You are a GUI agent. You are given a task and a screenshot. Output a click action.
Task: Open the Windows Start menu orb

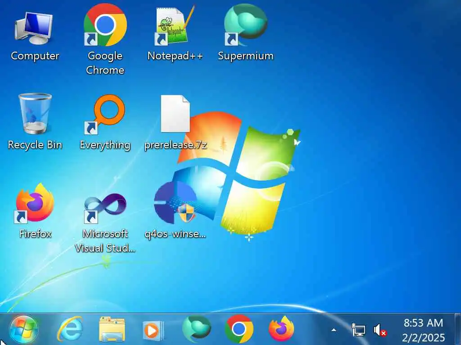pos(23,329)
